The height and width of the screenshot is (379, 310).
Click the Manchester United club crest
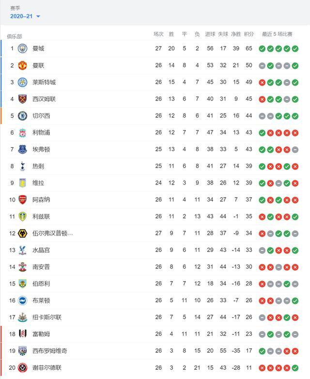tap(22, 65)
